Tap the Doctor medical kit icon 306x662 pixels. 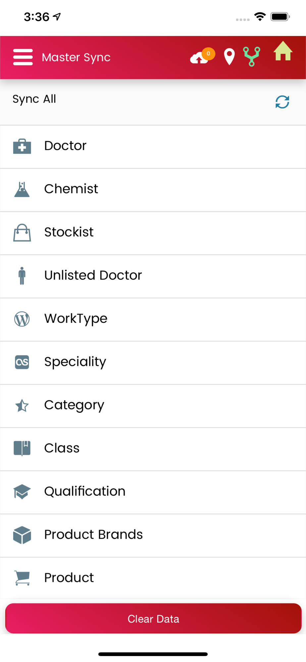pos(22,146)
